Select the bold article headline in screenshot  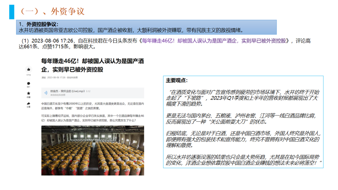92,65
